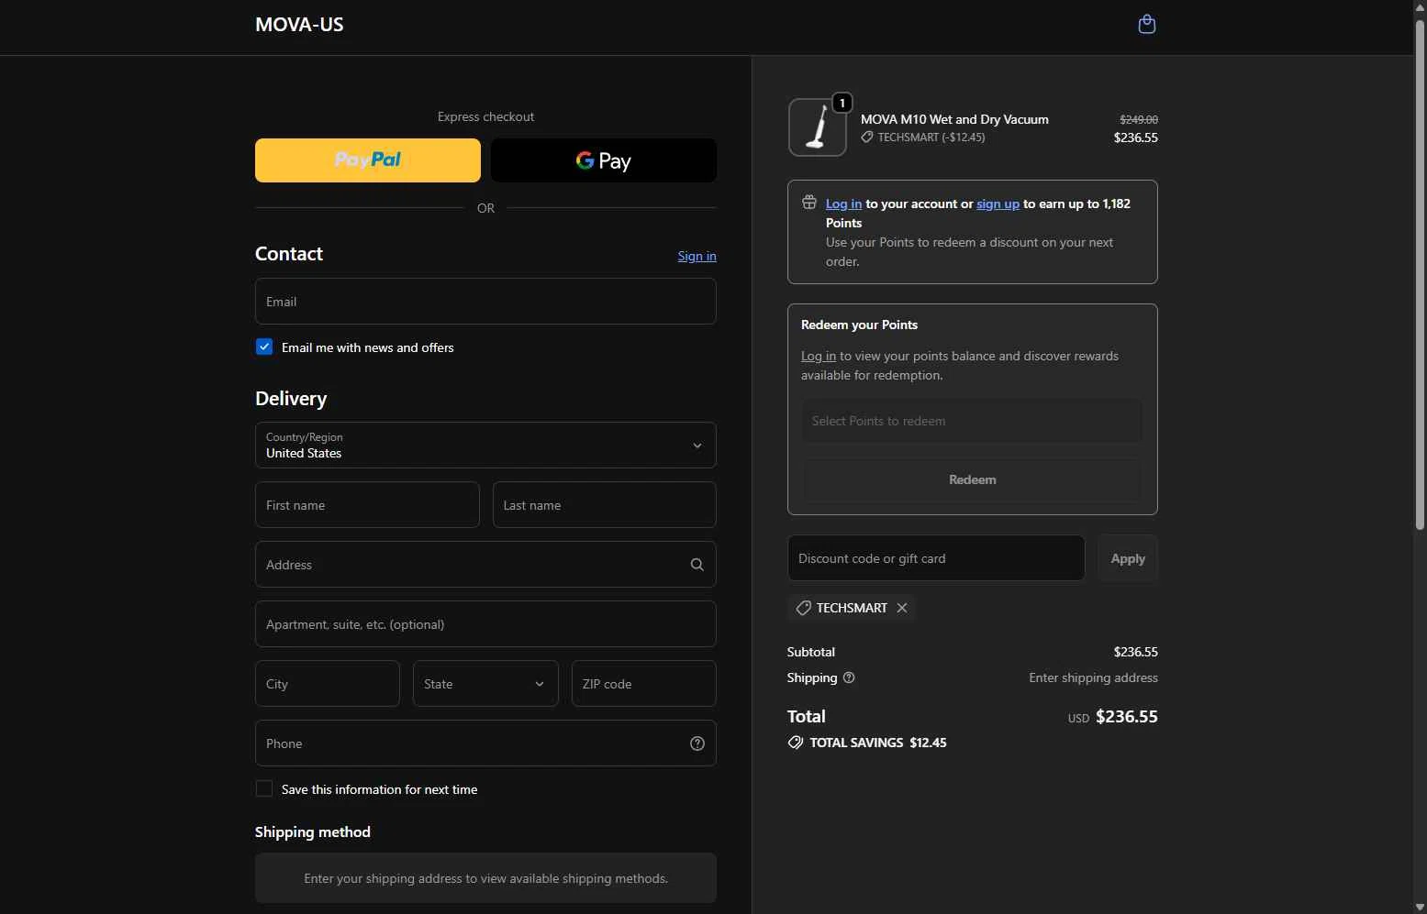The height and width of the screenshot is (914, 1427).
Task: Uncheck Email me with news and offers
Action: point(264,347)
